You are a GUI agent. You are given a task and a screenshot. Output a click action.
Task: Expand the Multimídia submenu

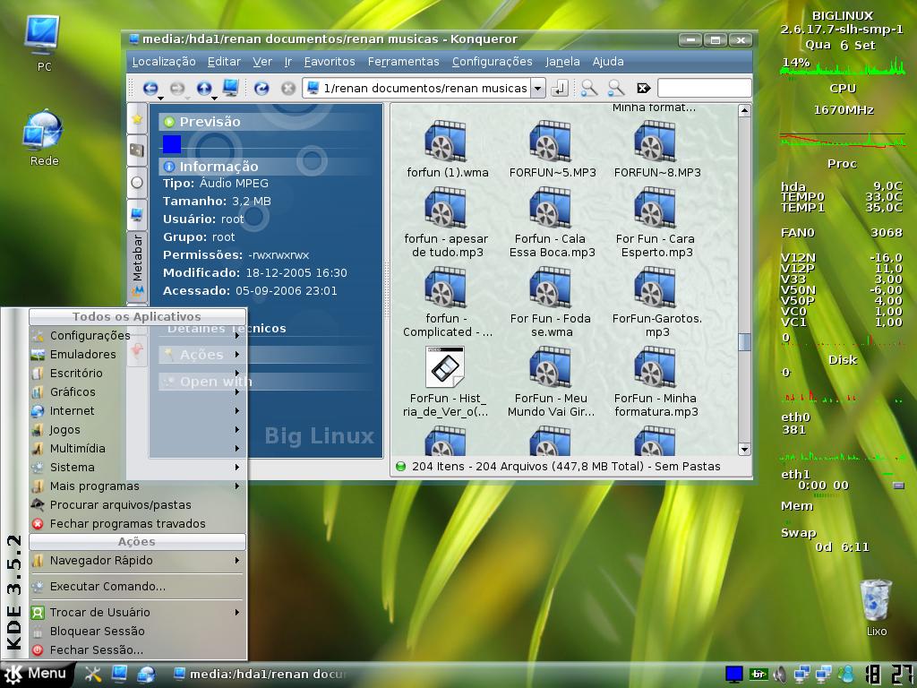click(137, 448)
